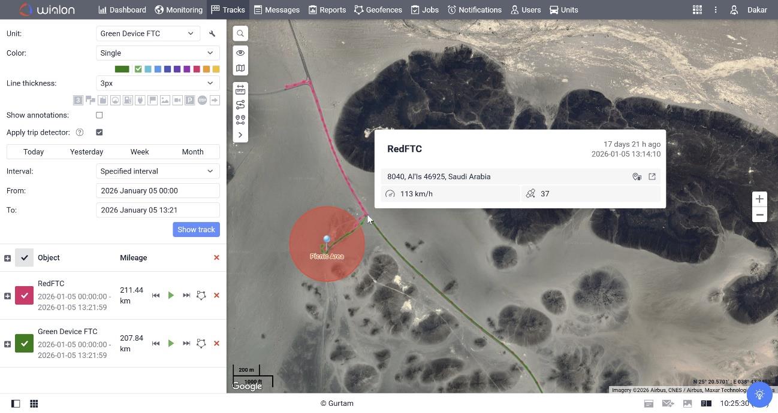Select the distance measuring ruler tool

[240, 90]
